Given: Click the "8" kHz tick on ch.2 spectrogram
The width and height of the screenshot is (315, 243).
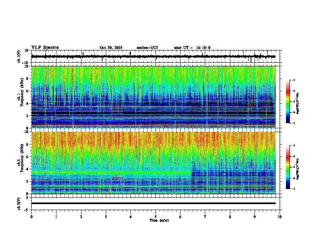Looking at the screenshot, I should (x=27, y=145).
